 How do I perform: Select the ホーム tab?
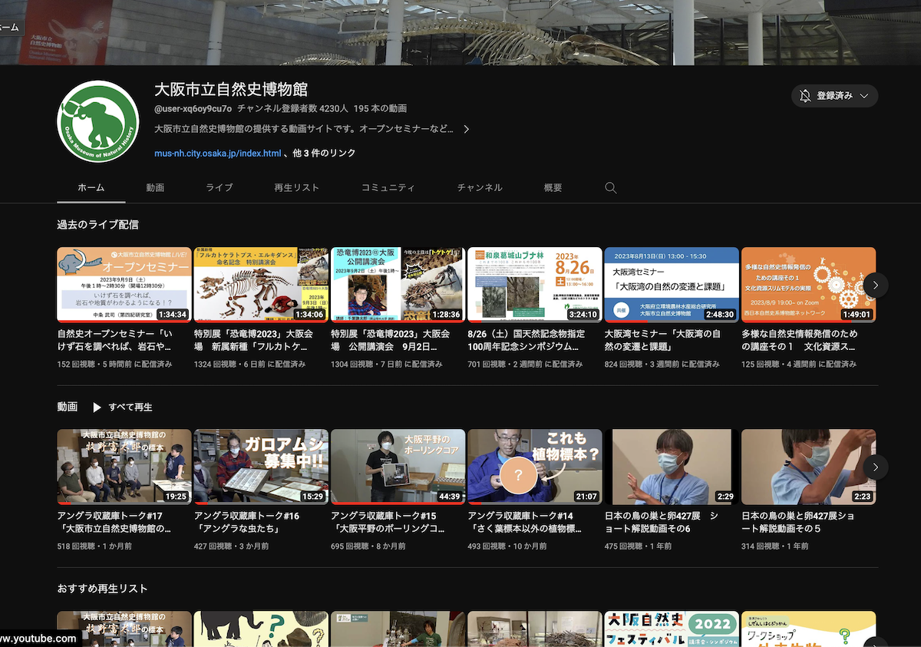tap(91, 188)
